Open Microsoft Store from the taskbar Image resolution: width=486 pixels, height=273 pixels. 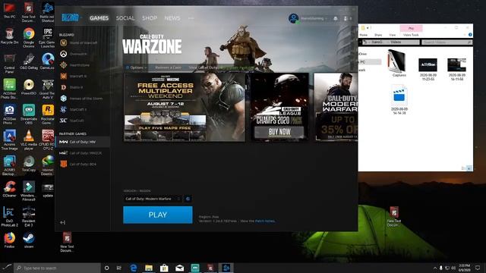164,268
